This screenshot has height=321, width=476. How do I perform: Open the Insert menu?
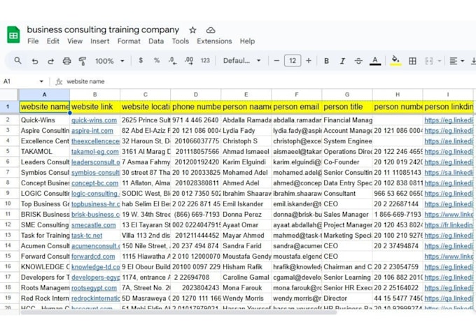99,41
